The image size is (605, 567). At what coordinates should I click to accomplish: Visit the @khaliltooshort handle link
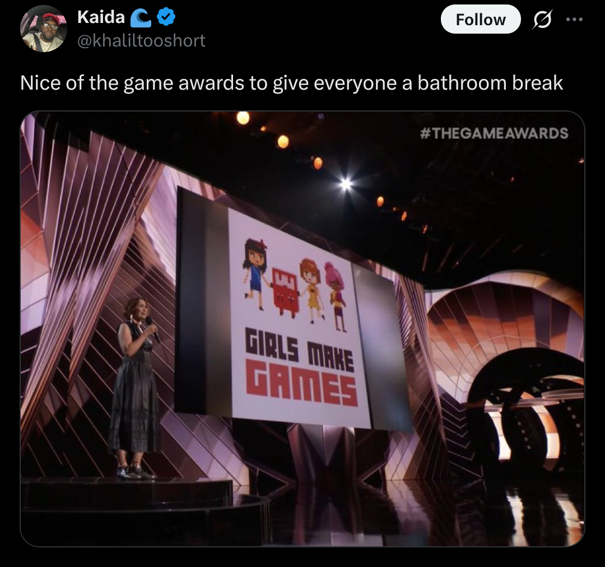pos(141,40)
